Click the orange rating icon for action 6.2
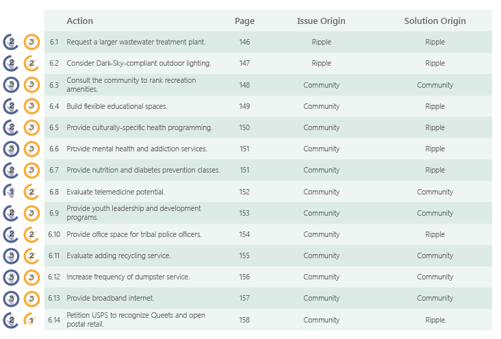 point(31,63)
